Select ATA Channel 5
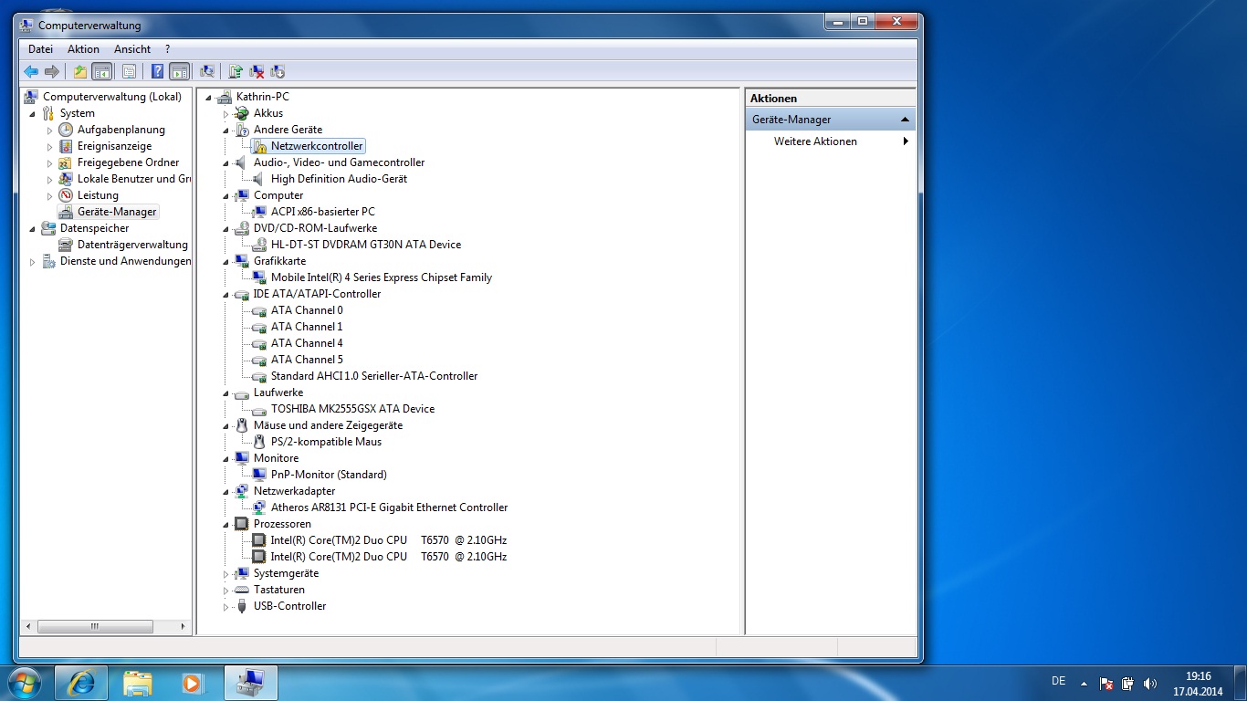1247x701 pixels. coord(307,360)
